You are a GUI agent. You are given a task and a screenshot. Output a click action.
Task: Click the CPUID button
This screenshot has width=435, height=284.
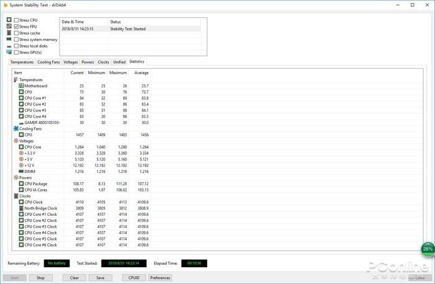[x=134, y=278]
